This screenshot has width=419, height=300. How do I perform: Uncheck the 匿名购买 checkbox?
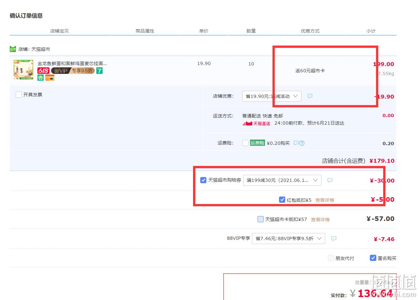pos(373,258)
